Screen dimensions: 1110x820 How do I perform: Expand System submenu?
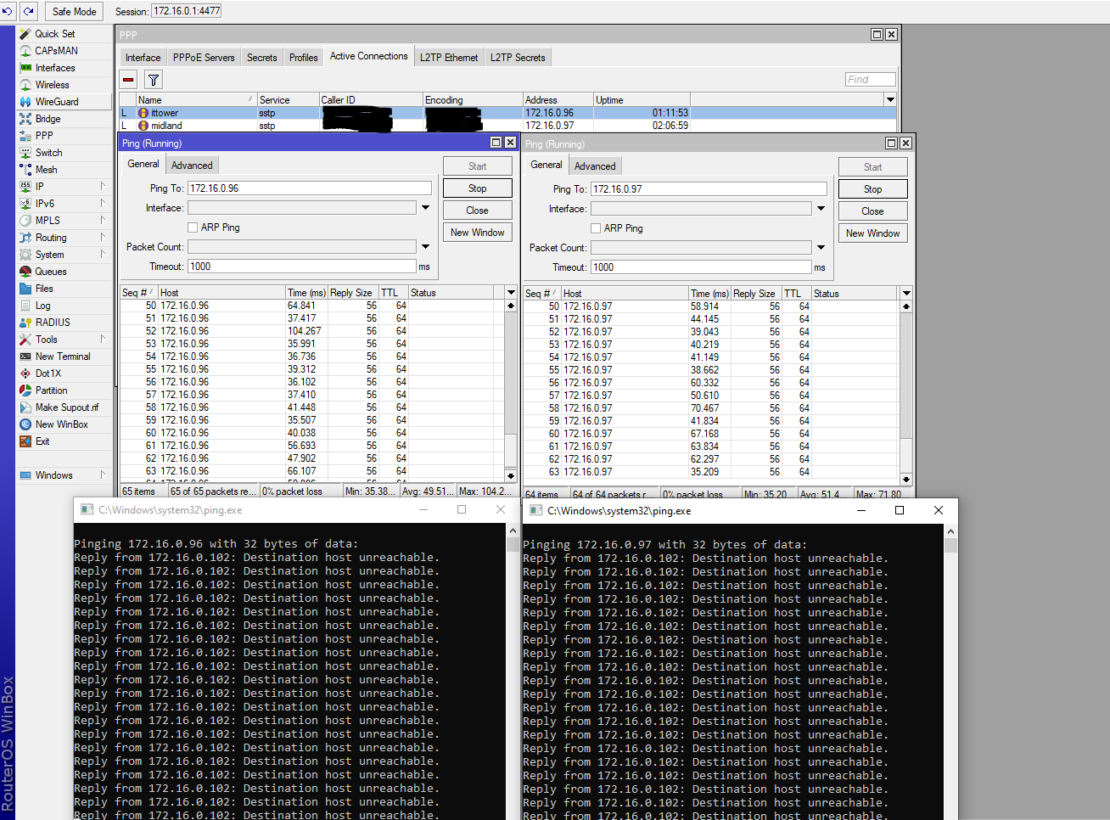click(x=103, y=255)
